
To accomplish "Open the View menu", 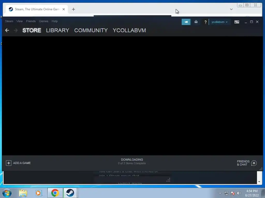I will point(20,21).
